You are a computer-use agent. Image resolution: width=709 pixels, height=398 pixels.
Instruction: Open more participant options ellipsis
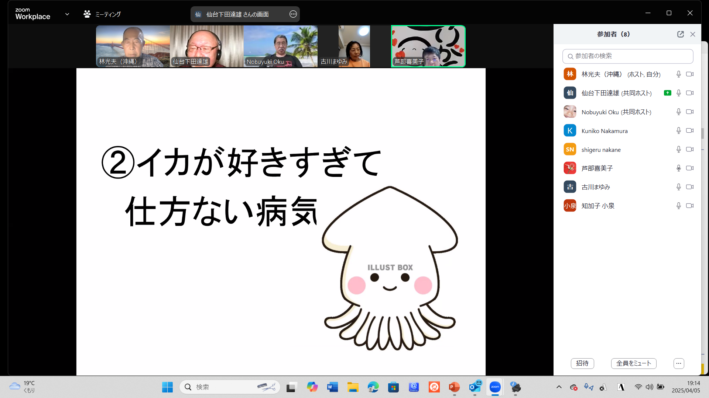[x=679, y=363]
